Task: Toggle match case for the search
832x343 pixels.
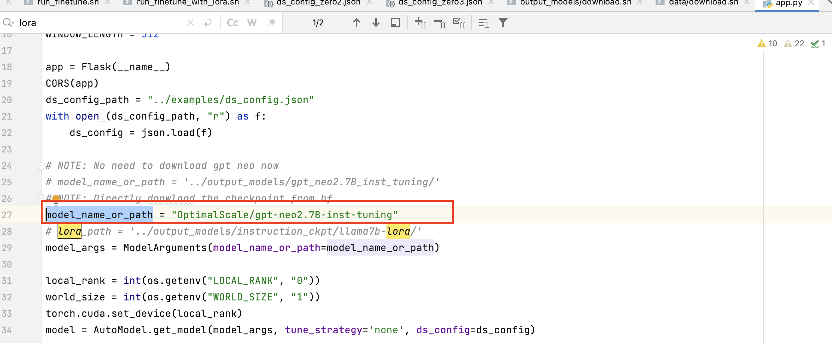Action: (232, 22)
